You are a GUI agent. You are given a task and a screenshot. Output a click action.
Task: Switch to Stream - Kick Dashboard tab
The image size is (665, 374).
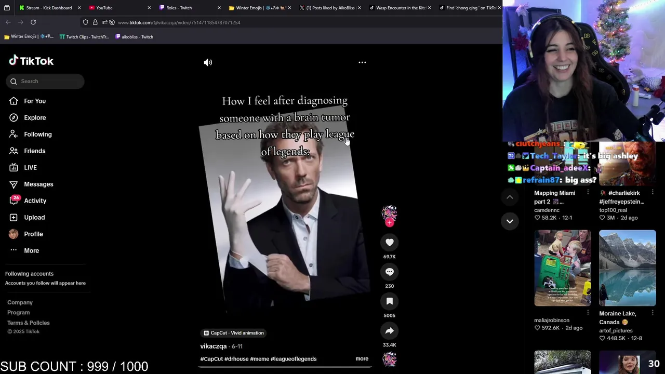49,8
